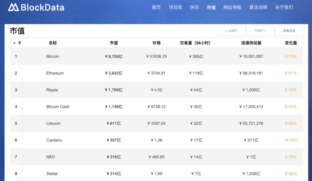The width and height of the screenshot is (312, 181).
Task: Open 算法说明 page
Action: (258, 7)
